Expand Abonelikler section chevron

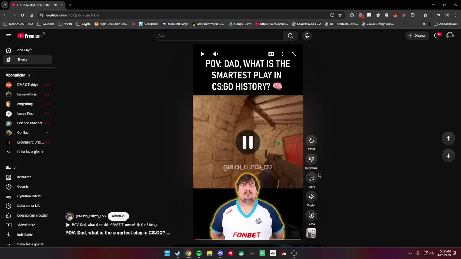(29, 75)
